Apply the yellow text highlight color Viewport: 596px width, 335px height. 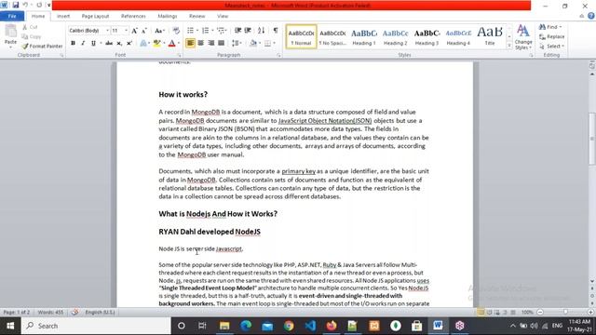[156, 44]
